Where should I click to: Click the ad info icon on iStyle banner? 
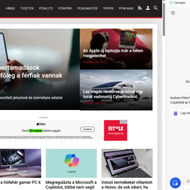[x=122, y=122]
